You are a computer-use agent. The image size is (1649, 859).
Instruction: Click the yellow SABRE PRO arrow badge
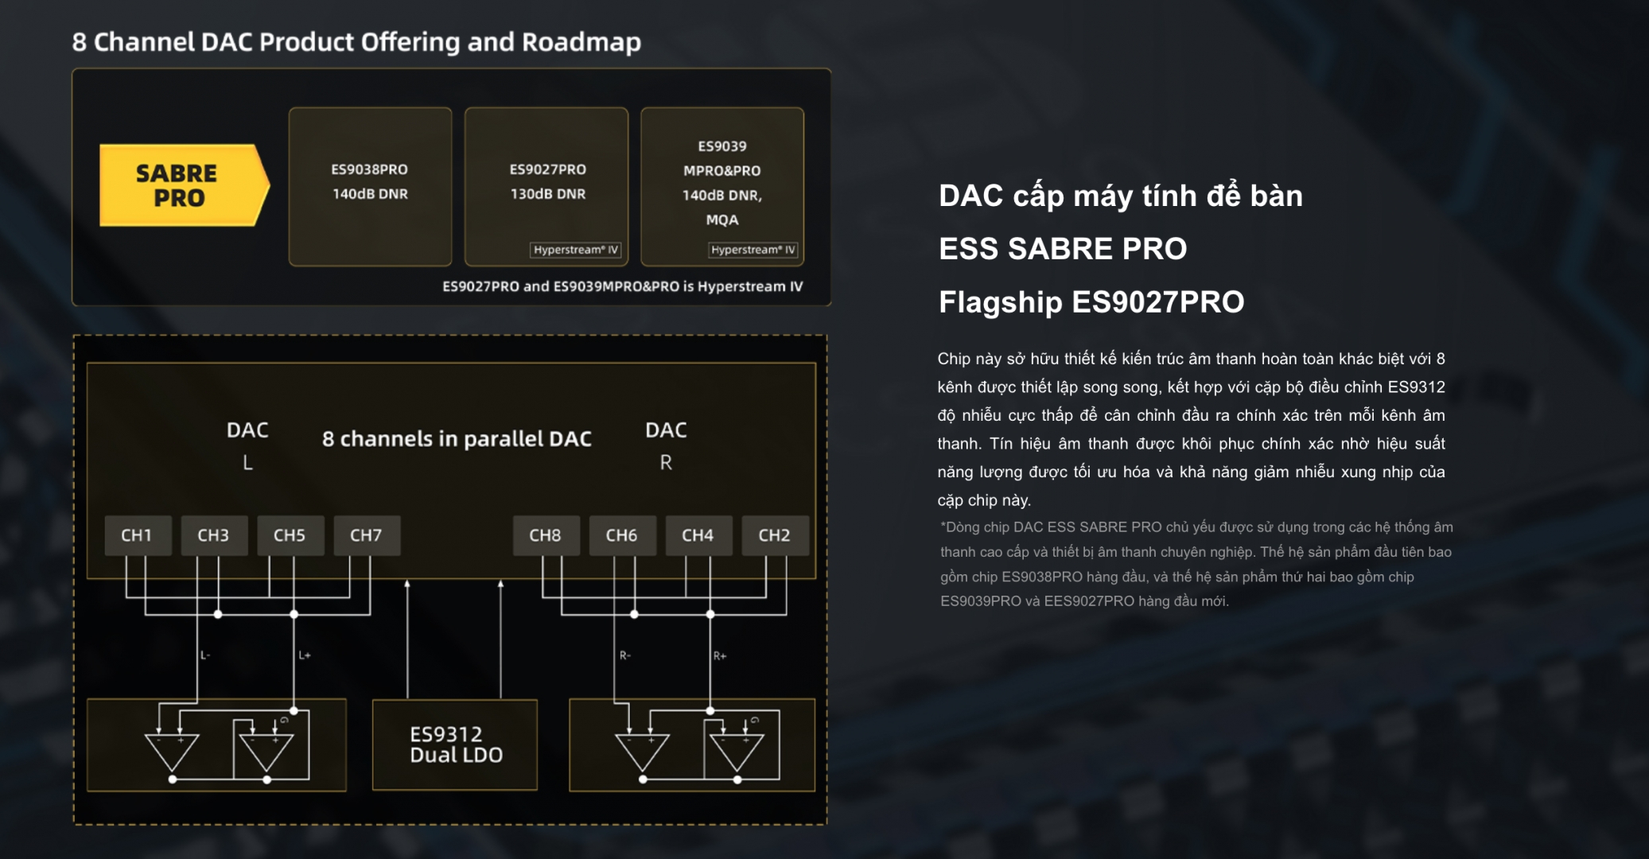185,185
